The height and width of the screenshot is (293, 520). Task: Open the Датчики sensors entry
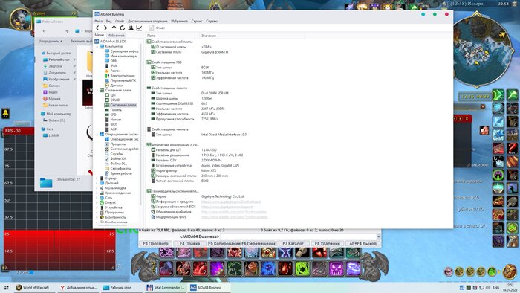(x=114, y=86)
